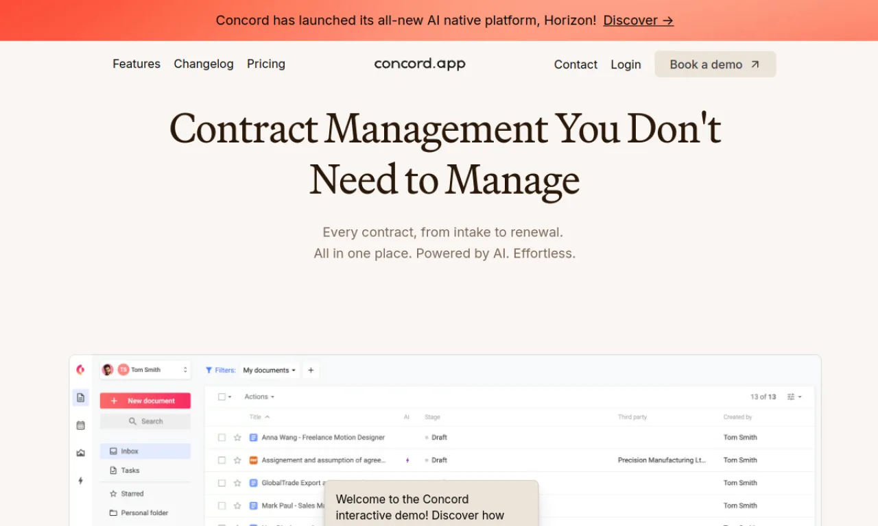Click Tom Smith's avatar photo in the workspace selector
Screen dimensions: 878x526
point(108,370)
